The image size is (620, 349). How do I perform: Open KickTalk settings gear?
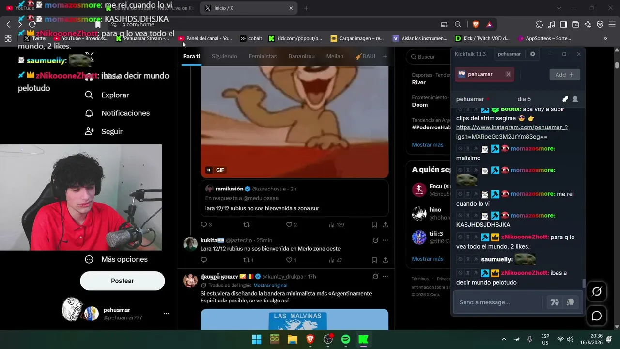(533, 54)
